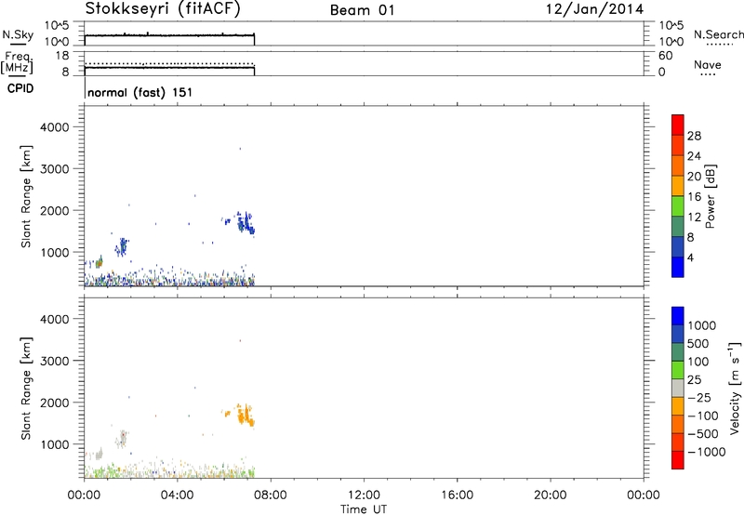Select the 100–500 teal Velocity swatch
The height and width of the screenshot is (515, 744).
(678, 352)
